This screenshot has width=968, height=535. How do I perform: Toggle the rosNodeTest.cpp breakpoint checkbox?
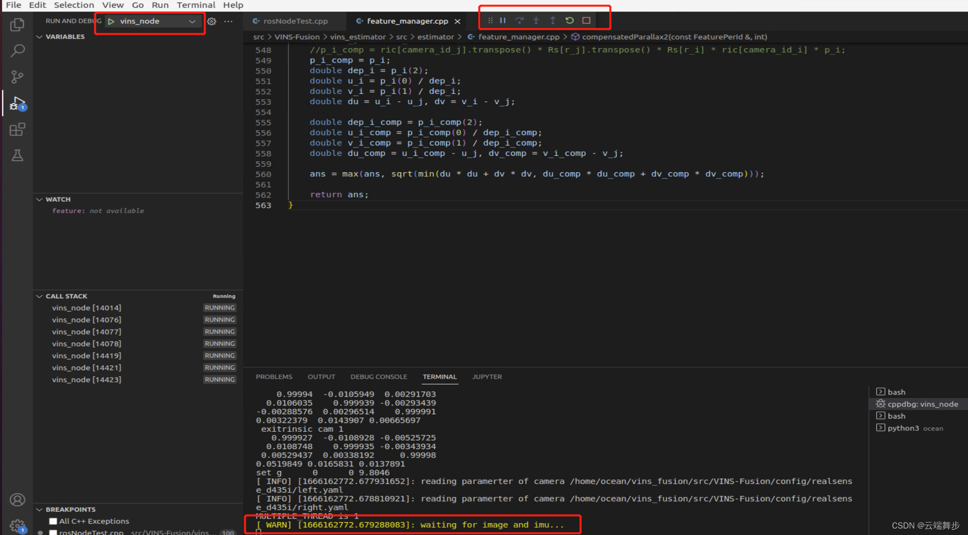click(53, 532)
